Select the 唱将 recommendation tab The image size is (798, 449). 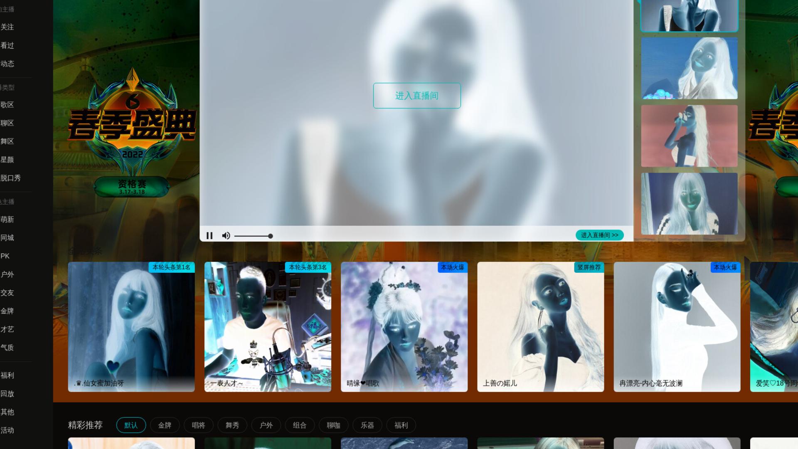pyautogui.click(x=198, y=425)
